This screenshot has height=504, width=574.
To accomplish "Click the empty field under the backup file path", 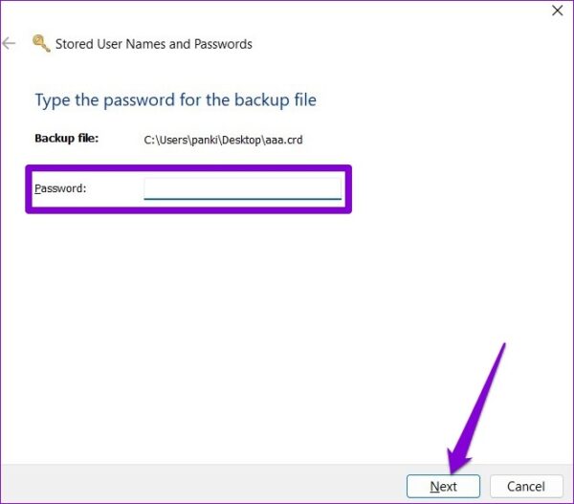I will [242, 188].
